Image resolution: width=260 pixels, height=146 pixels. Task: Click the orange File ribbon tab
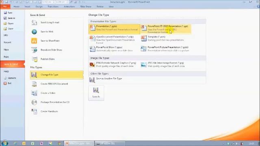5,6
